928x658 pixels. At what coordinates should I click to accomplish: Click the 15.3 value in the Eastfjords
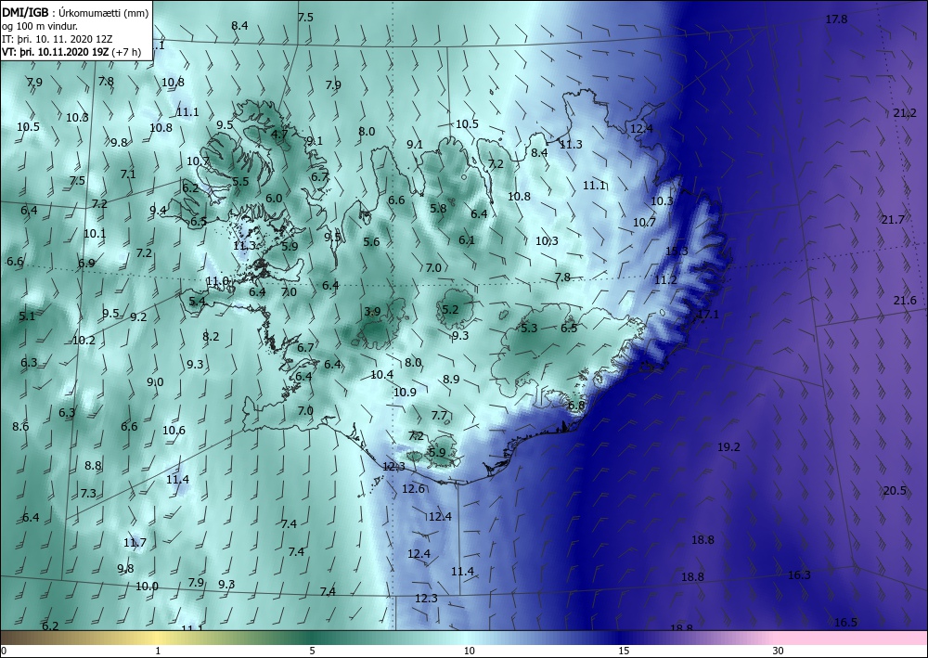click(677, 251)
